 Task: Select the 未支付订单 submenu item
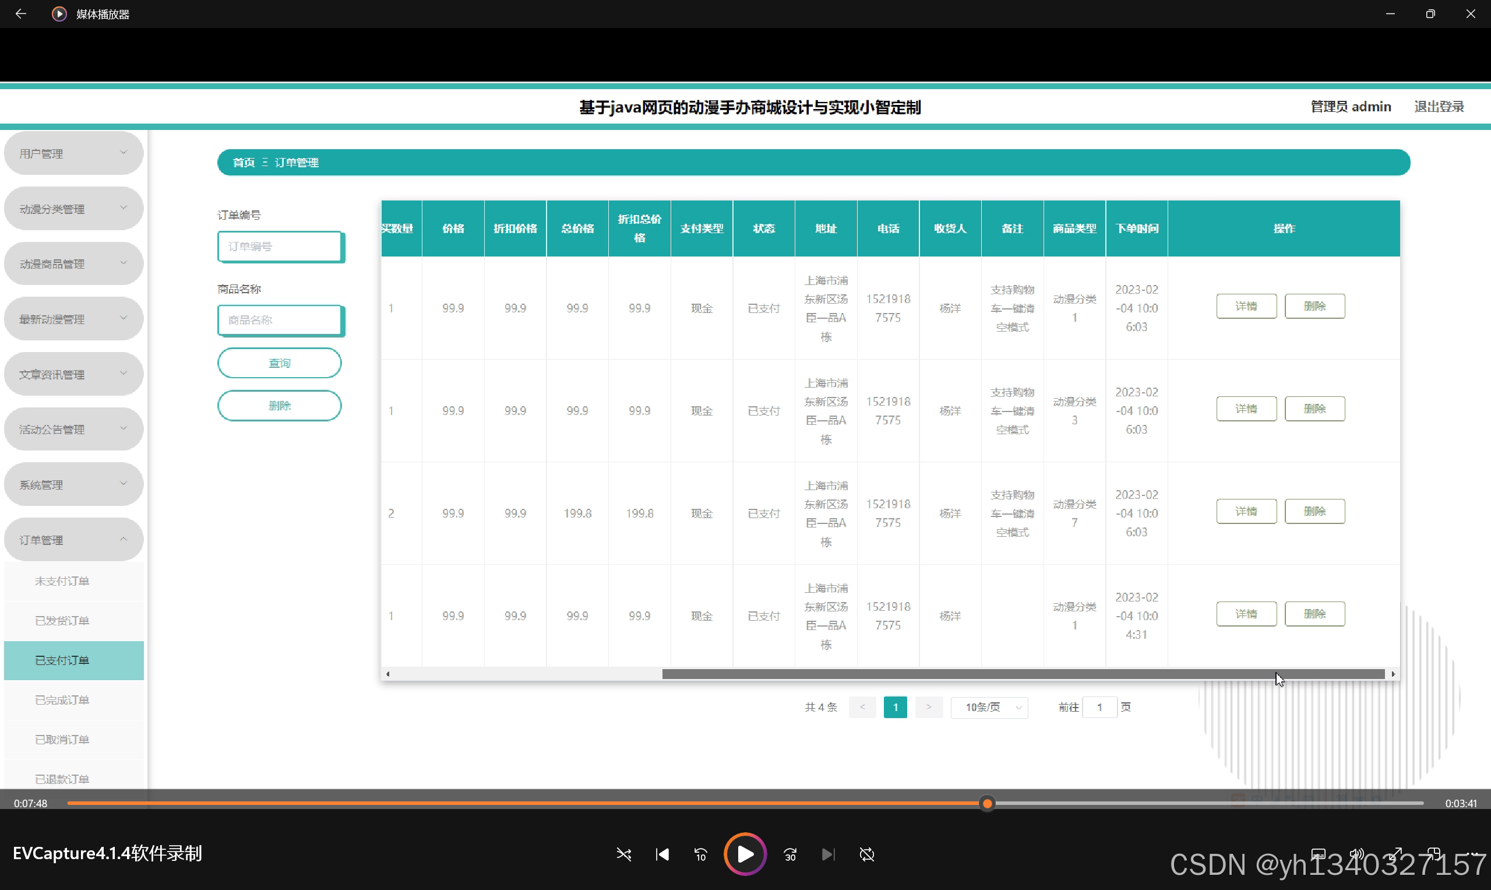pyautogui.click(x=62, y=581)
